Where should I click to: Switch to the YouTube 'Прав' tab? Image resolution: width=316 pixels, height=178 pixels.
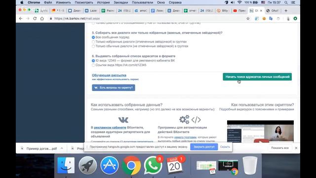point(239,10)
